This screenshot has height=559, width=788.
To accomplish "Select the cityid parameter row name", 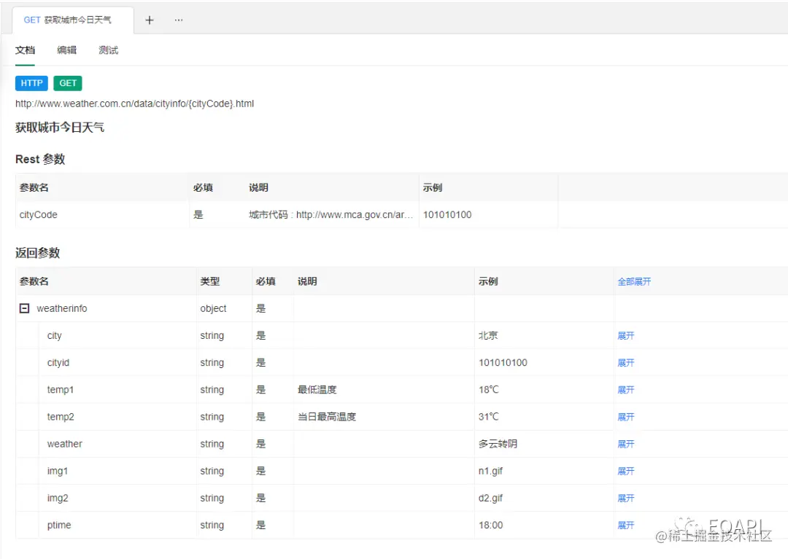I will pos(58,363).
